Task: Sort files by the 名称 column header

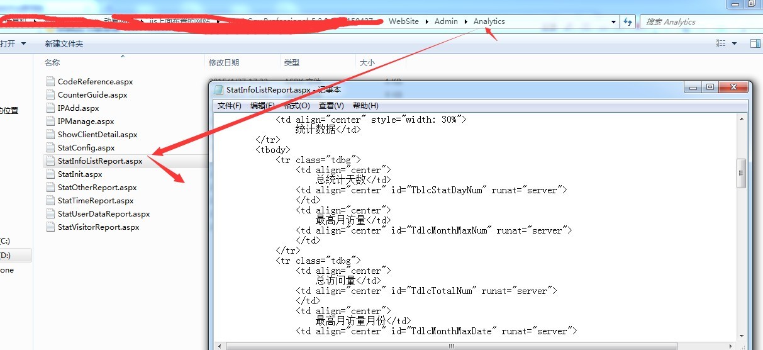Action: pyautogui.click(x=52, y=62)
